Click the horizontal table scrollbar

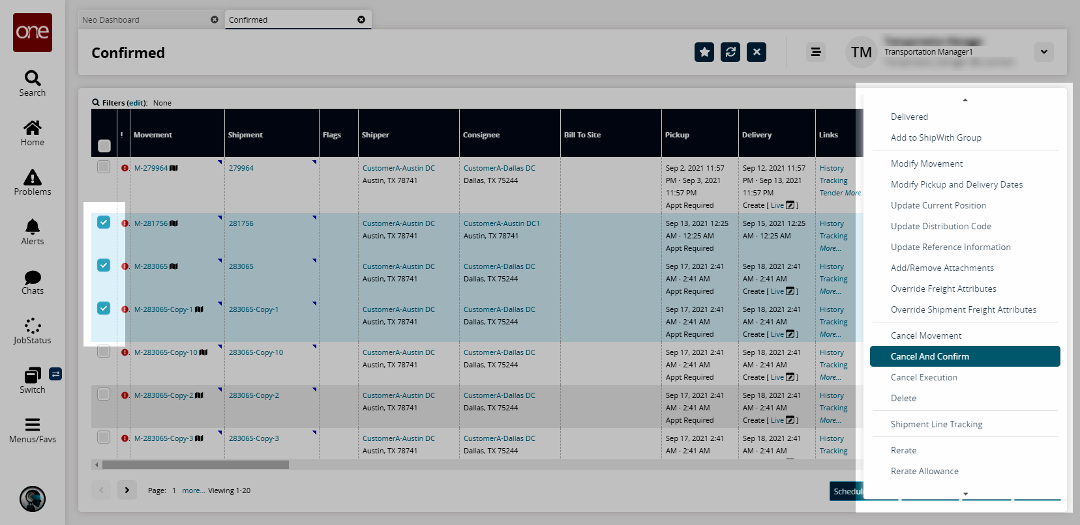(196, 465)
